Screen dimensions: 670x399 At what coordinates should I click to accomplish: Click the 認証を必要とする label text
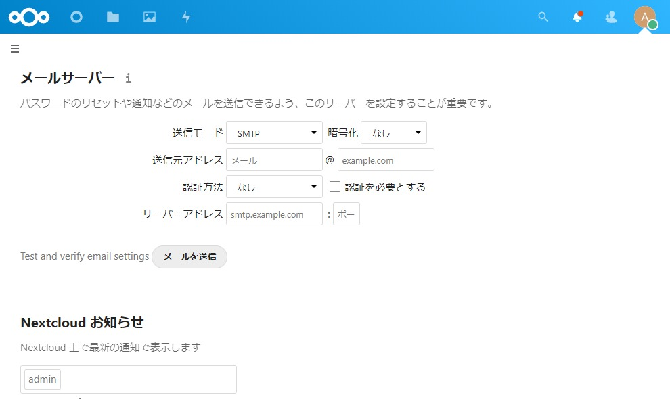(385, 187)
